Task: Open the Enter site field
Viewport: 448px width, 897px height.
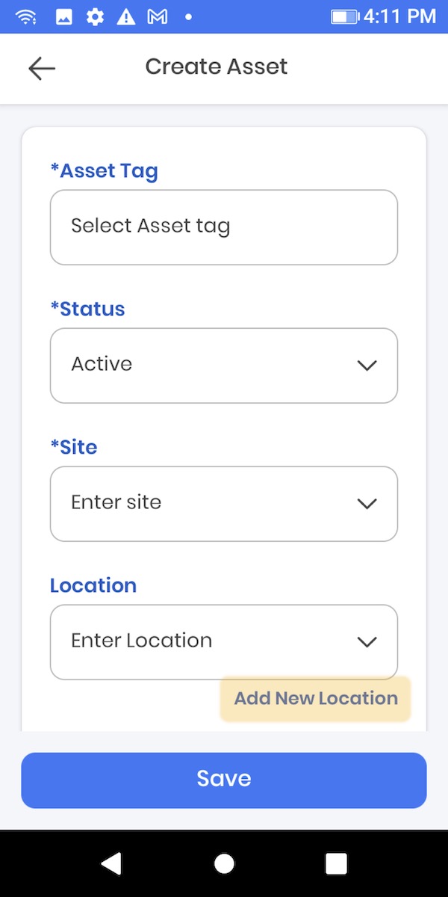Action: 202,503
